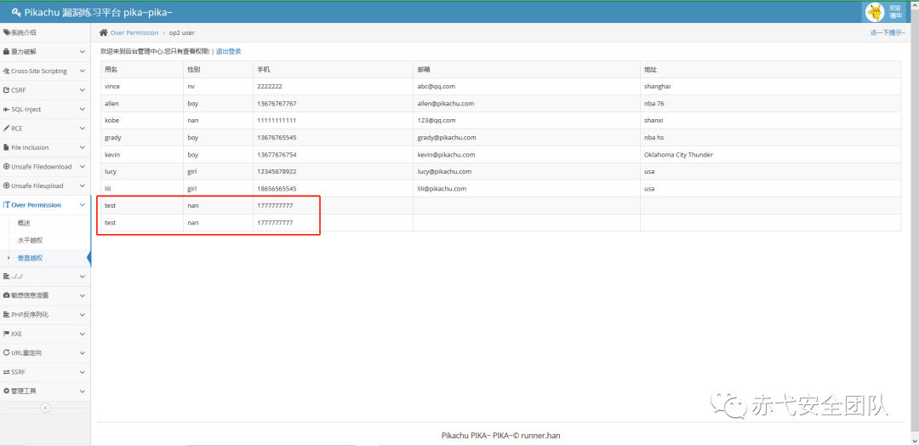Screen dimensions: 919x446
Task: Click the 点一下提示 hint link
Action: (888, 33)
